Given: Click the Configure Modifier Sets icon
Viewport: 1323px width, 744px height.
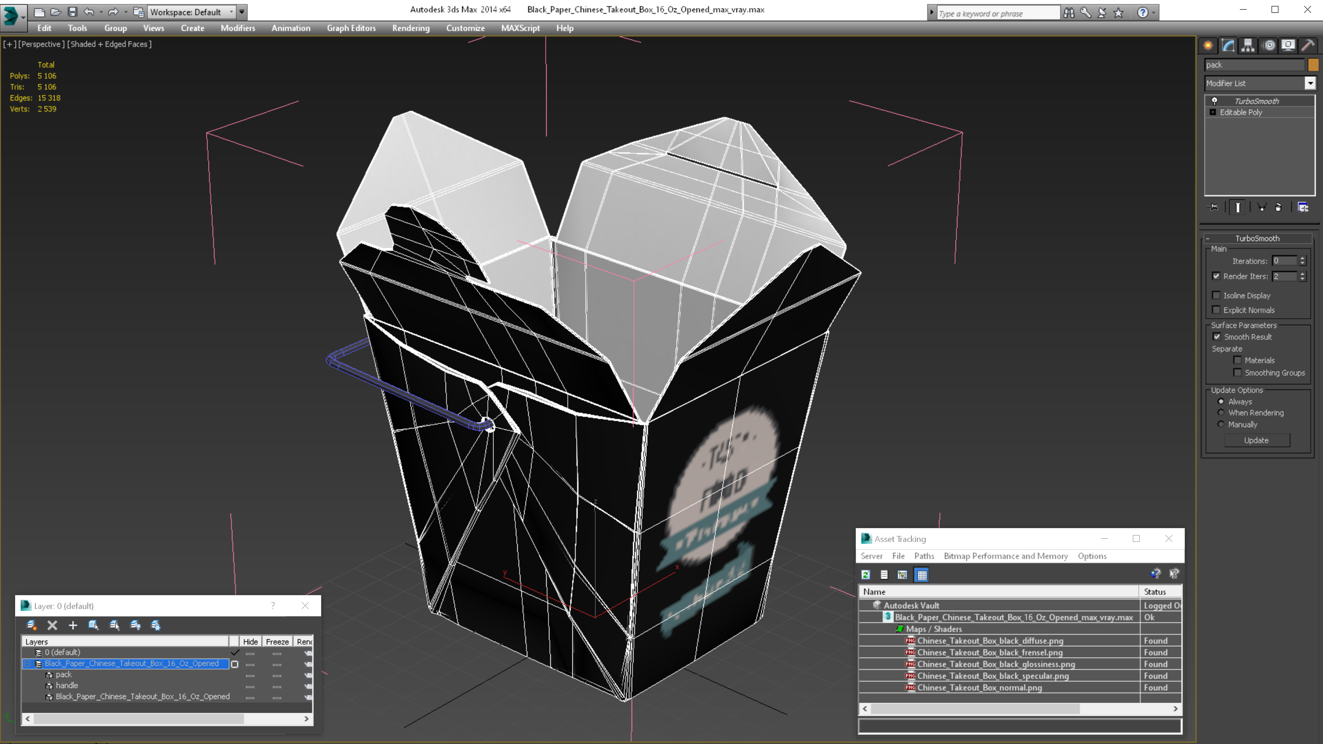Looking at the screenshot, I should point(1303,208).
